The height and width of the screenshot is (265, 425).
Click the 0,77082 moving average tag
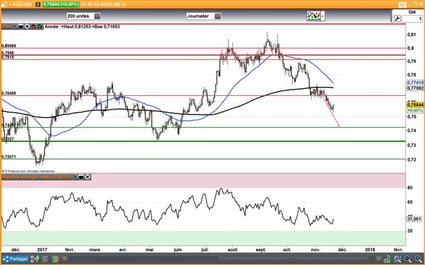415,88
